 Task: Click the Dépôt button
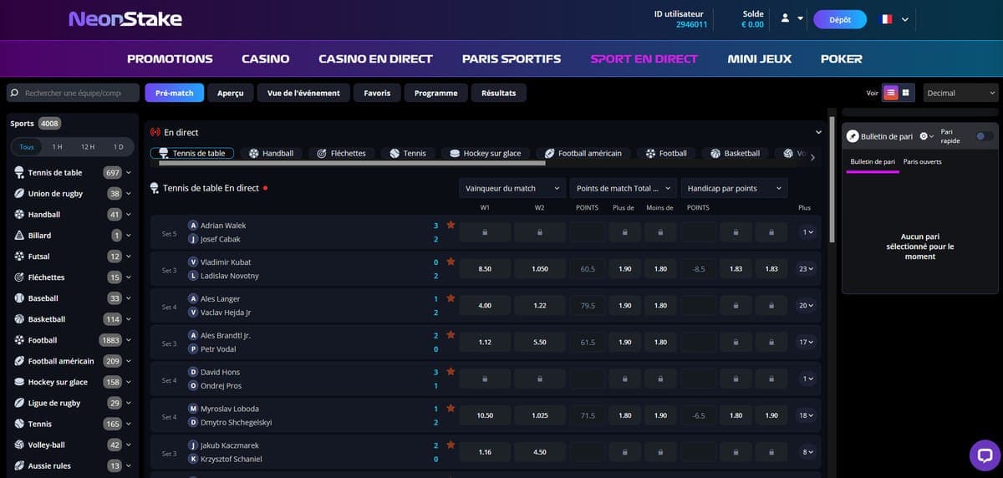840,19
